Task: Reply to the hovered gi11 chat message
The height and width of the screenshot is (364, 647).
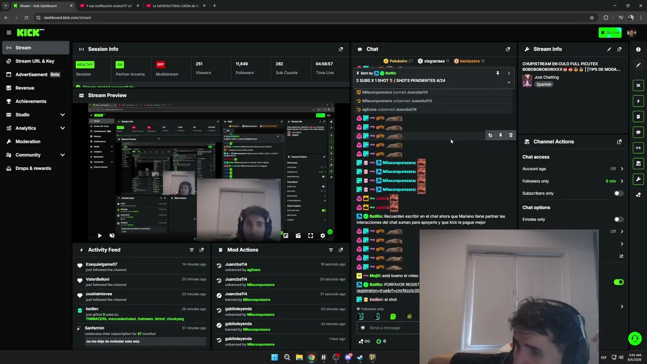Action: [x=490, y=135]
